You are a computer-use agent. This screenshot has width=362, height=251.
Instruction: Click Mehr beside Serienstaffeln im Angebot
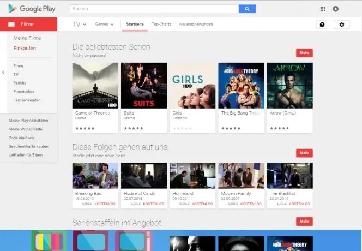pos(304,221)
